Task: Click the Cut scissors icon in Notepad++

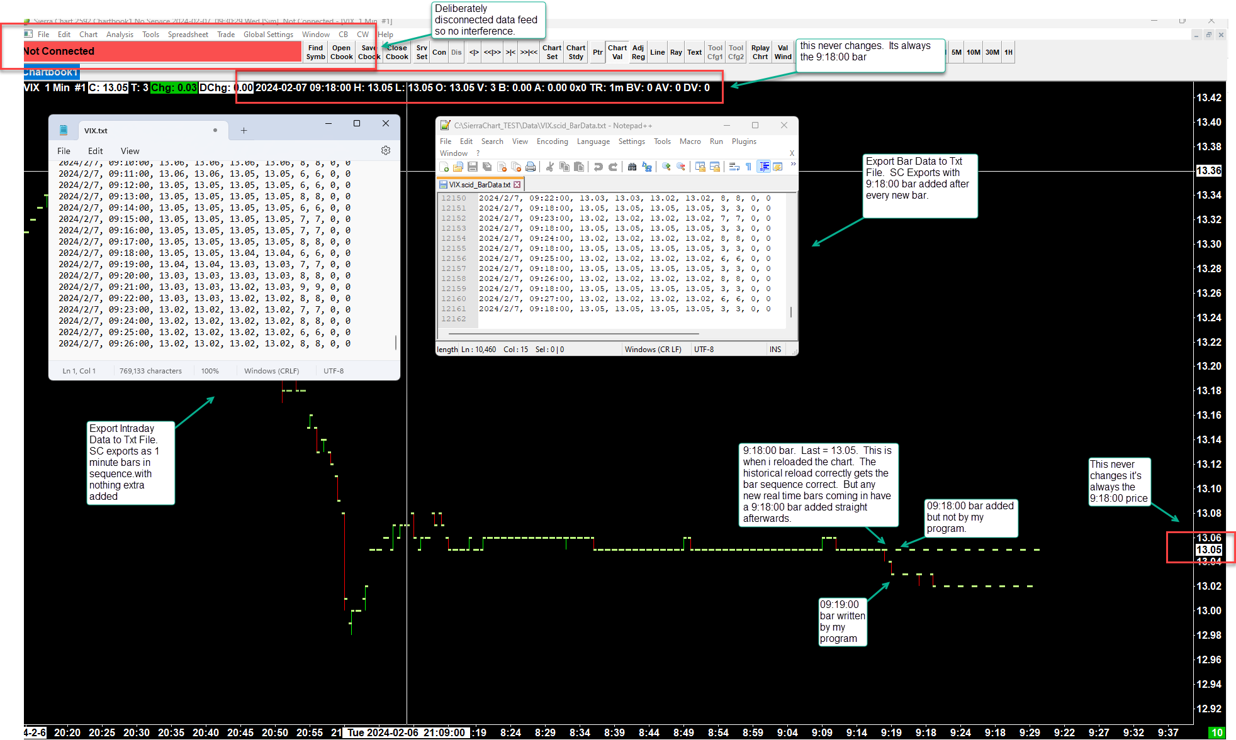Action: tap(549, 167)
